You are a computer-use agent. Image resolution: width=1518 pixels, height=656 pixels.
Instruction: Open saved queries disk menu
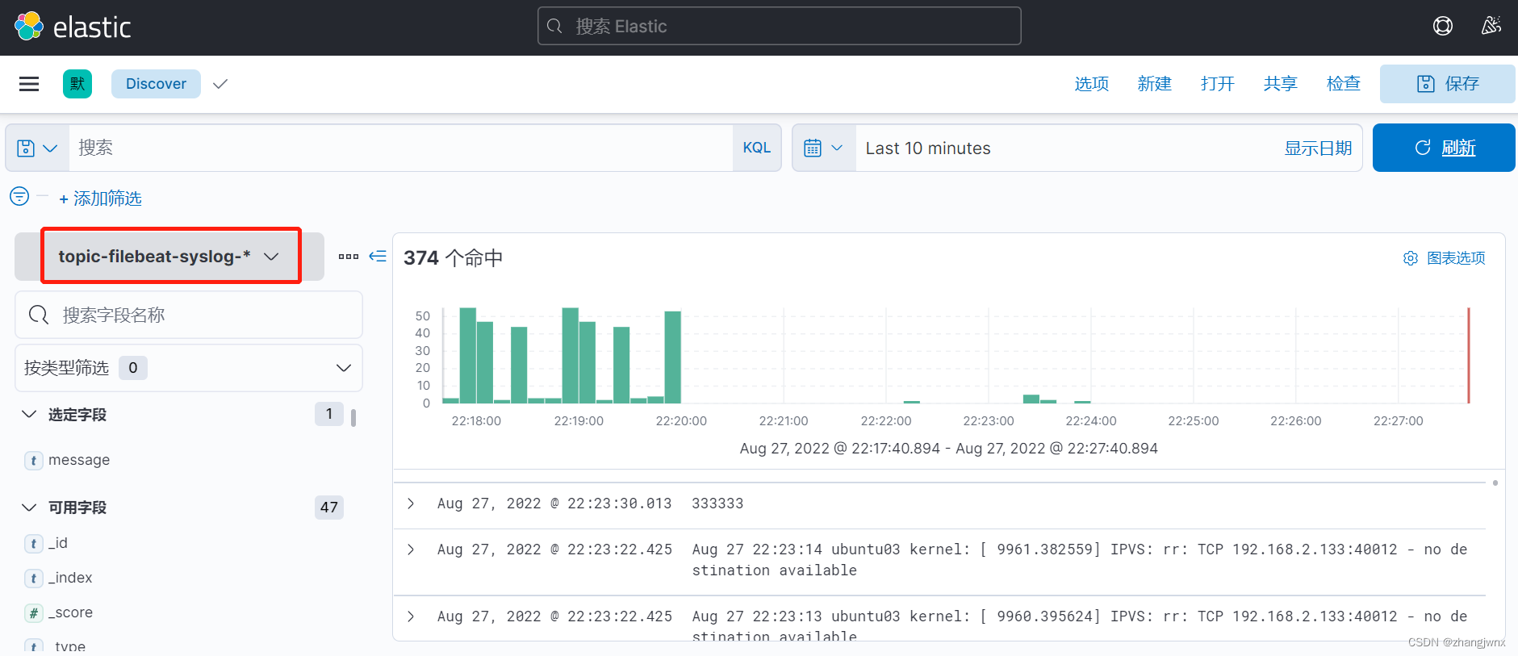37,148
